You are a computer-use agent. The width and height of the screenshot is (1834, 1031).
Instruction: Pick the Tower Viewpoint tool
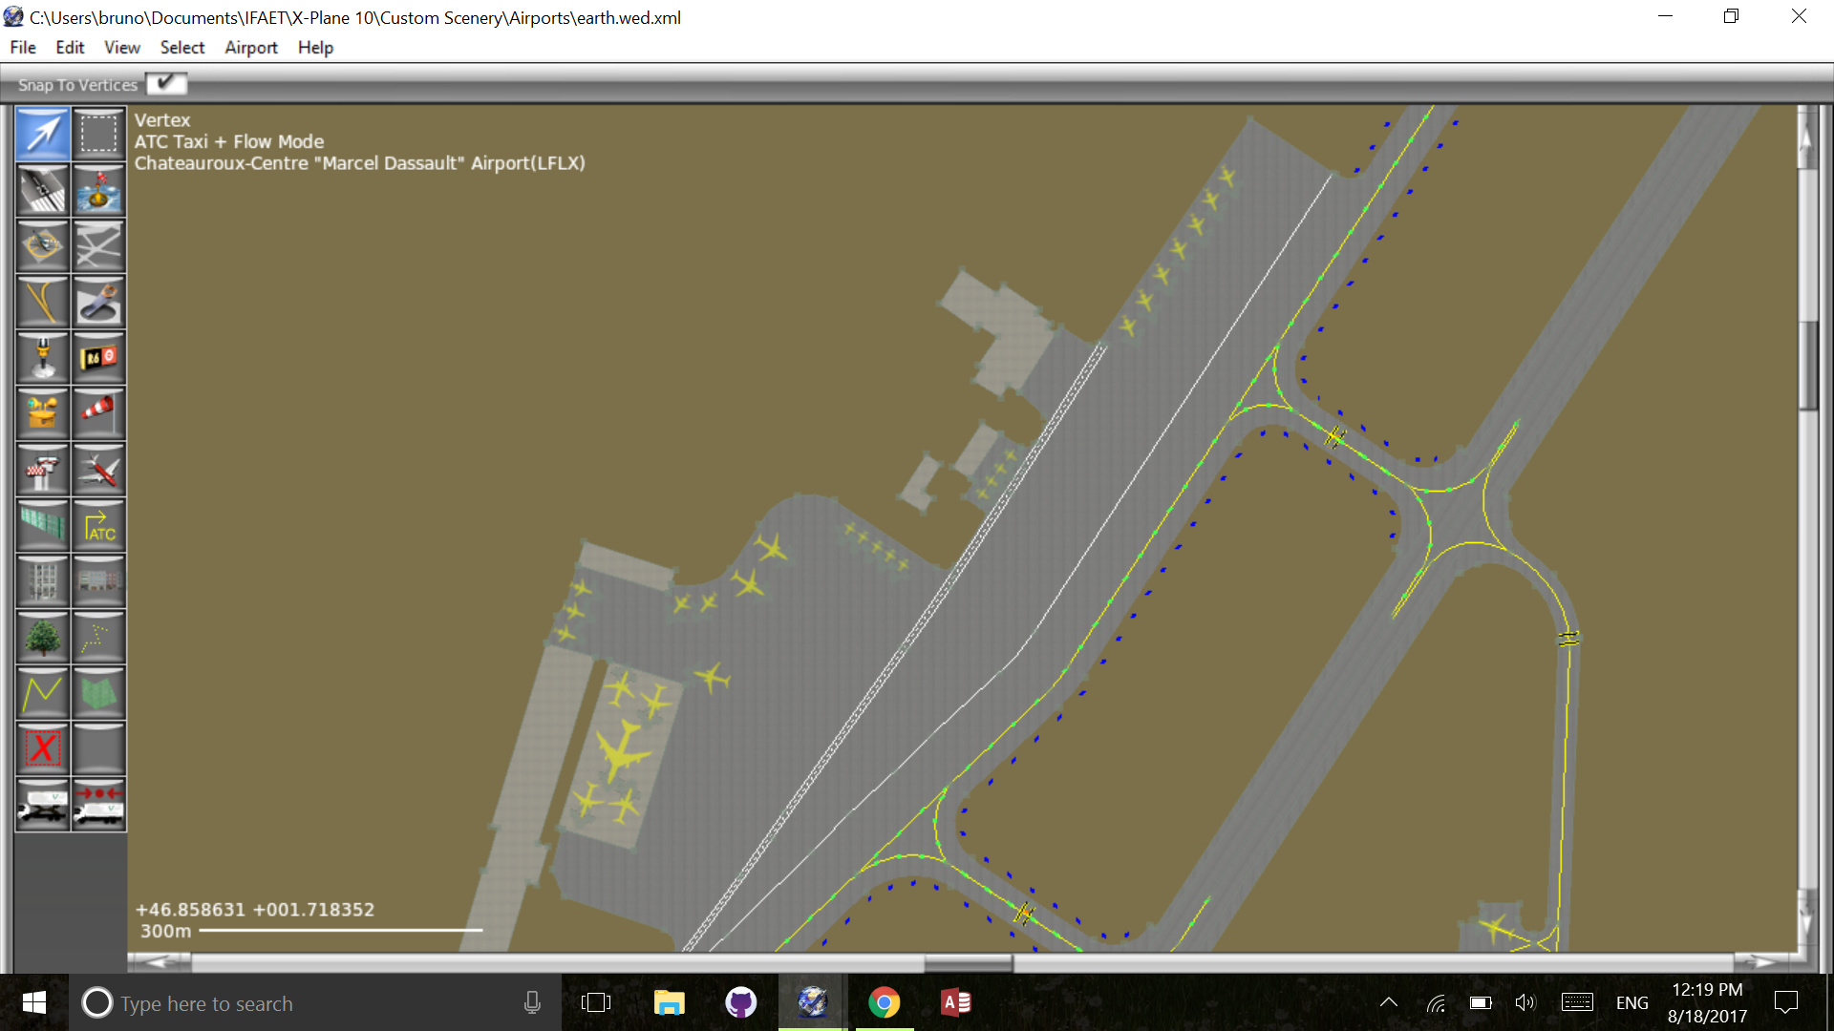tap(42, 470)
